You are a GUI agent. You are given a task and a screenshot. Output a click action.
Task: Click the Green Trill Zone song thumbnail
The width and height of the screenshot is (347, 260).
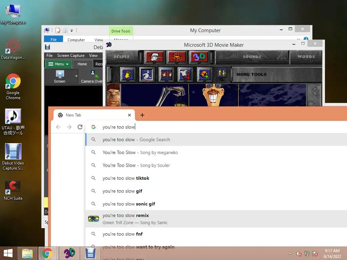pos(94,219)
